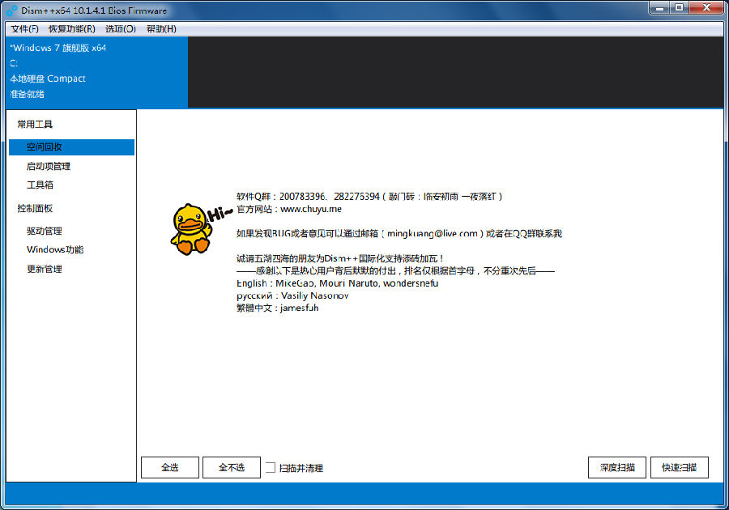729x510 pixels.
Task: Maximize the Dism++ window
Action: click(x=680, y=8)
